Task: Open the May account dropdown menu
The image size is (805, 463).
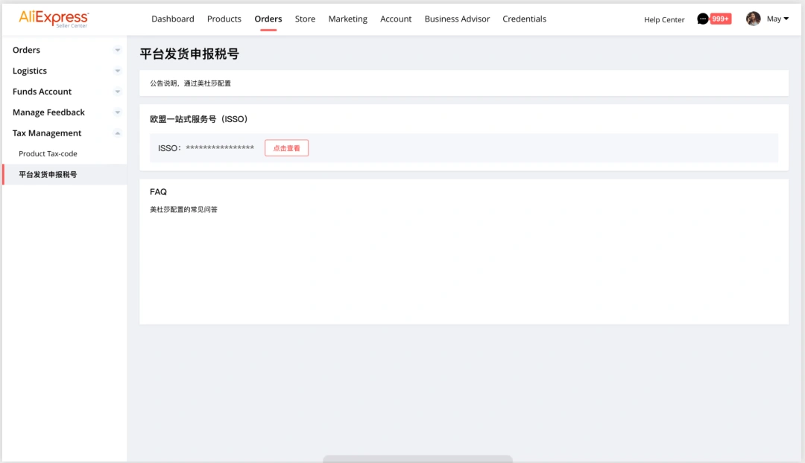Action: (775, 18)
